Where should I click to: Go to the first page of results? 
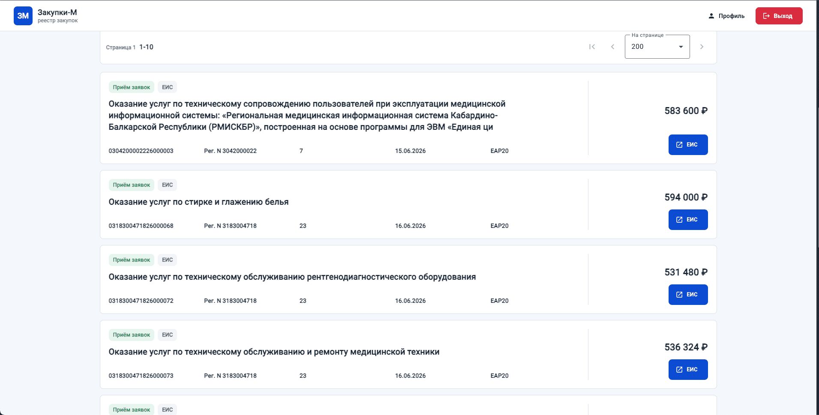(592, 47)
